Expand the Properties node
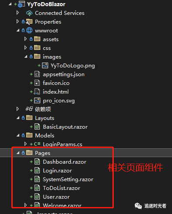 (18, 21)
